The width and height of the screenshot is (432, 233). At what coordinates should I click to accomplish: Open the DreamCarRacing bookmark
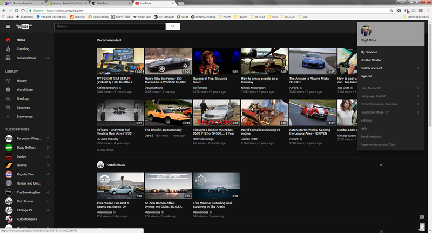click(x=204, y=17)
